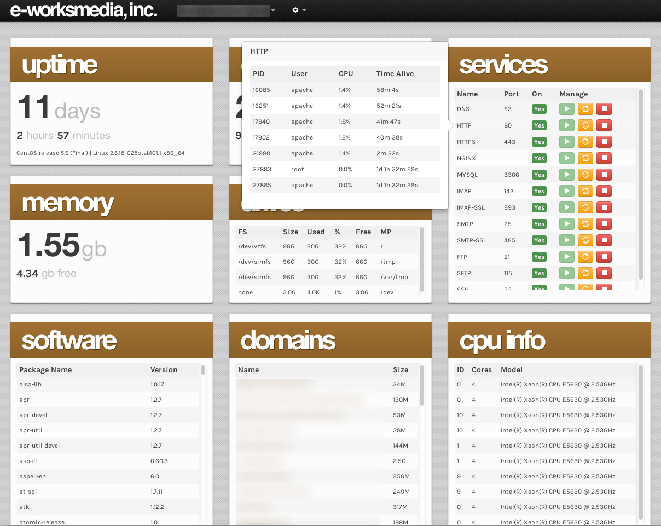Start the MYSQL service

click(x=567, y=175)
